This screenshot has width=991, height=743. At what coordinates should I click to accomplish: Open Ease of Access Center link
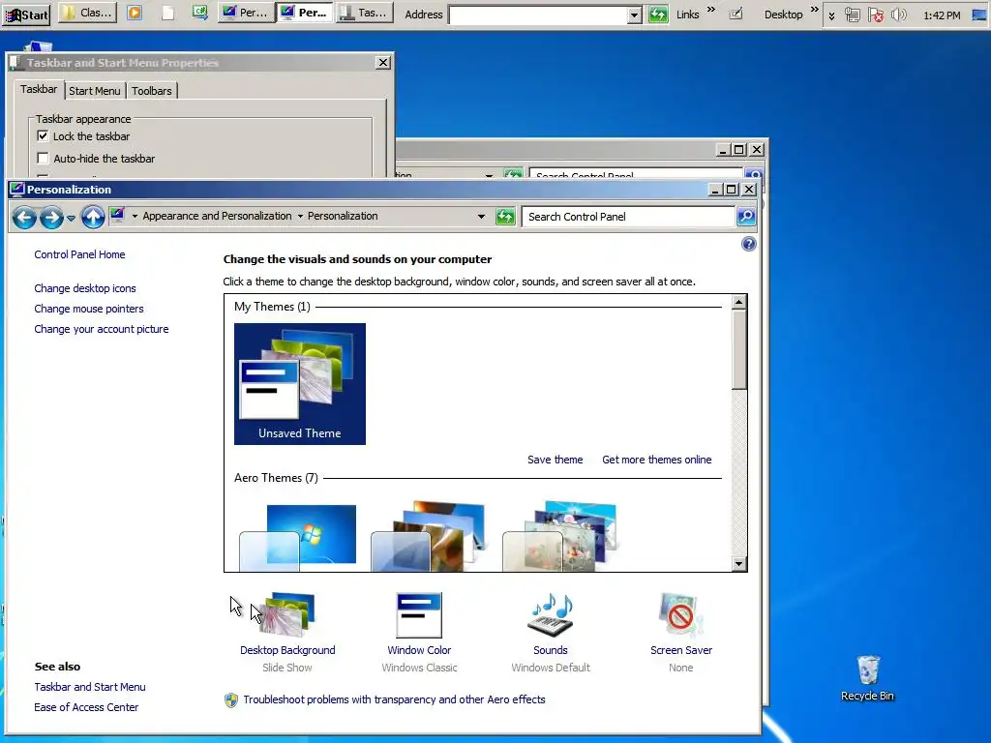(x=86, y=707)
